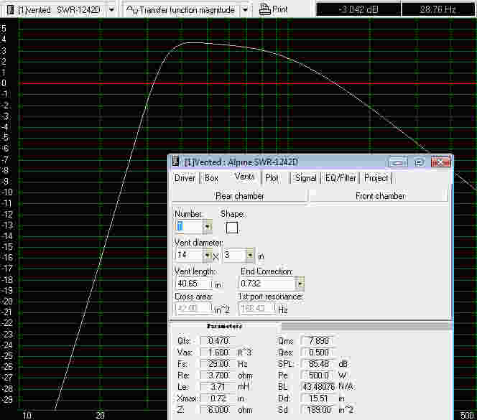Open the vent diameter height dropdown
This screenshot has width=477, height=420.
coord(250,255)
